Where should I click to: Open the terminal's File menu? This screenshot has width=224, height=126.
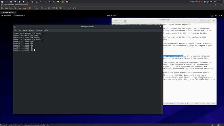coord(15,30)
